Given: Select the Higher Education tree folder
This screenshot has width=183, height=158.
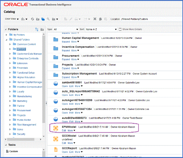Looking at the screenshot, I should point(26,77).
